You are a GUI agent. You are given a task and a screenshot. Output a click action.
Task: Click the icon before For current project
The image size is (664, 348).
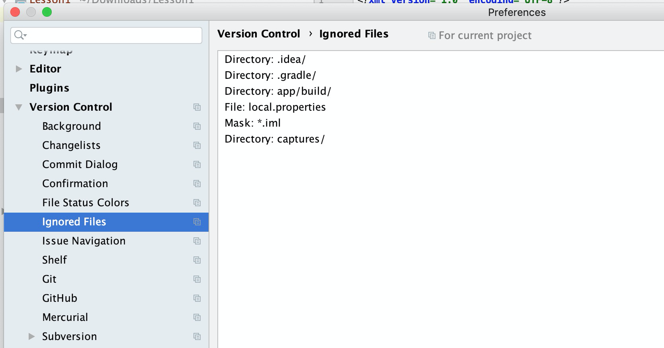pos(432,35)
